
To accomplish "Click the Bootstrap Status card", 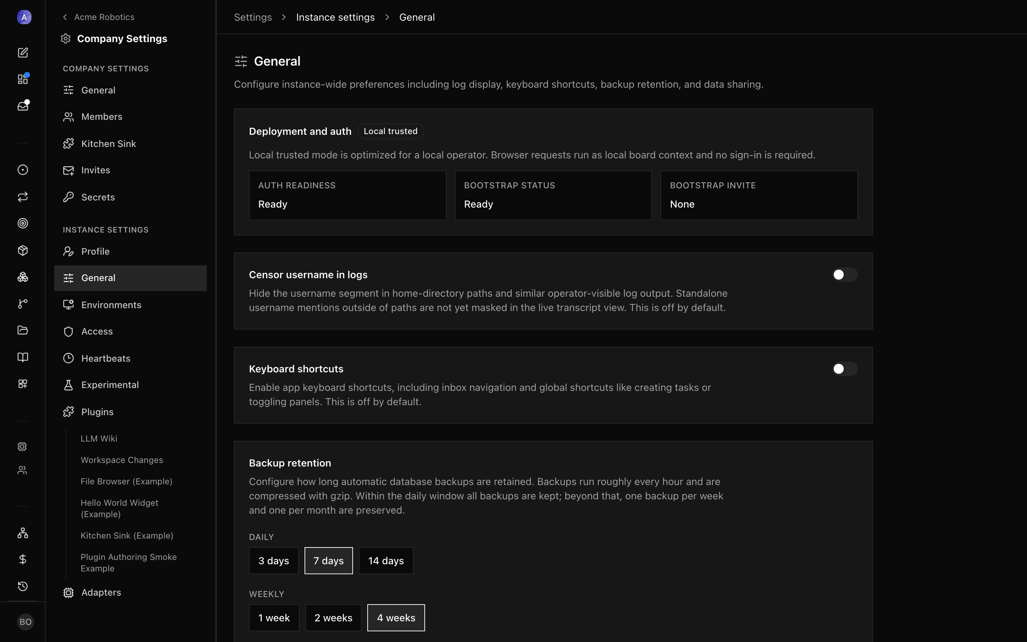I will click(553, 195).
